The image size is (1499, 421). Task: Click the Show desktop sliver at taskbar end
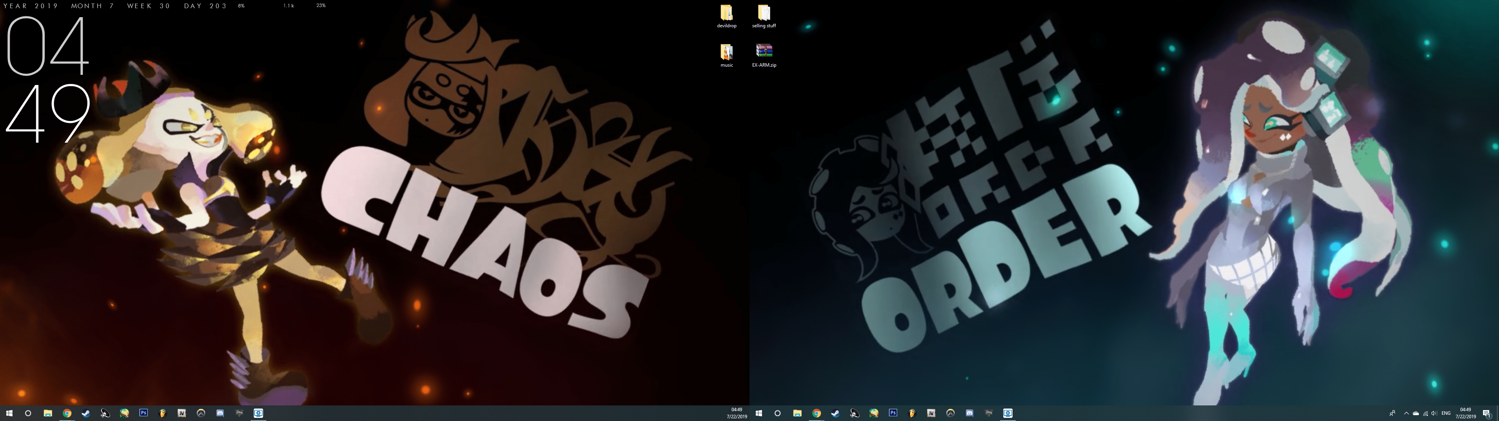(1497, 414)
